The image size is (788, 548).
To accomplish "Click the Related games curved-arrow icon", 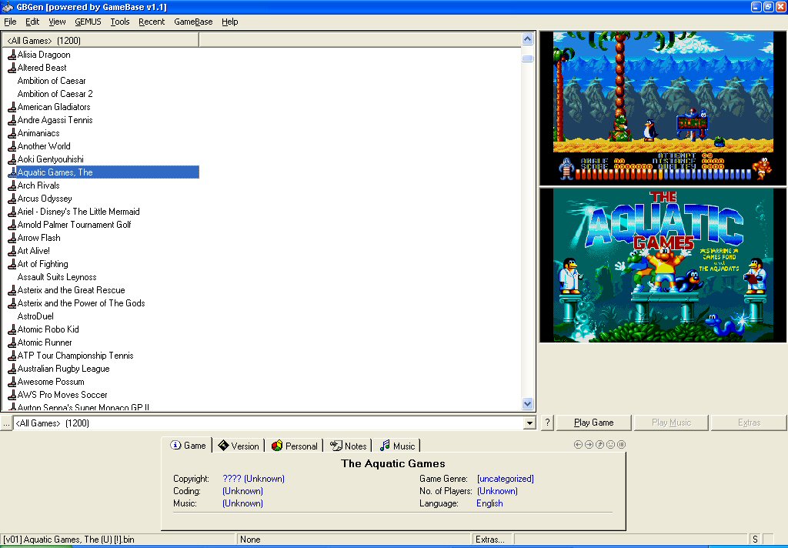I will pos(599,444).
